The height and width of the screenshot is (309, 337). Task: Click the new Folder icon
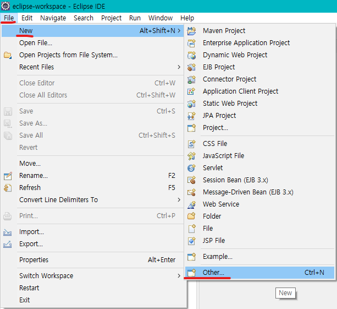pyautogui.click(x=191, y=216)
